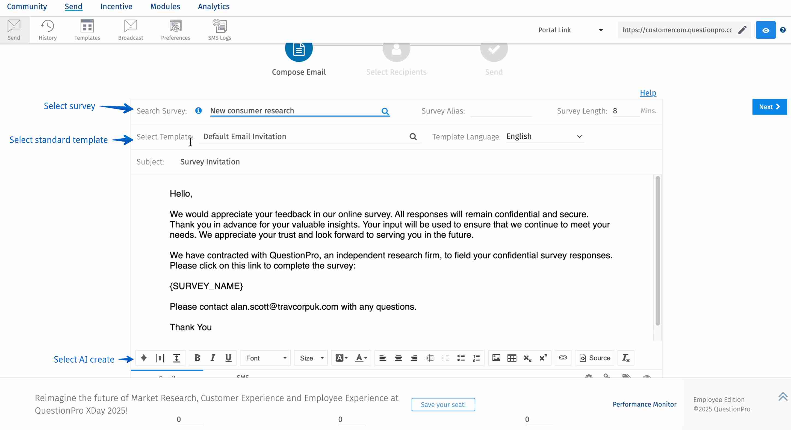Expand the Portal Link dropdown
The height and width of the screenshot is (430, 791).
click(601, 30)
